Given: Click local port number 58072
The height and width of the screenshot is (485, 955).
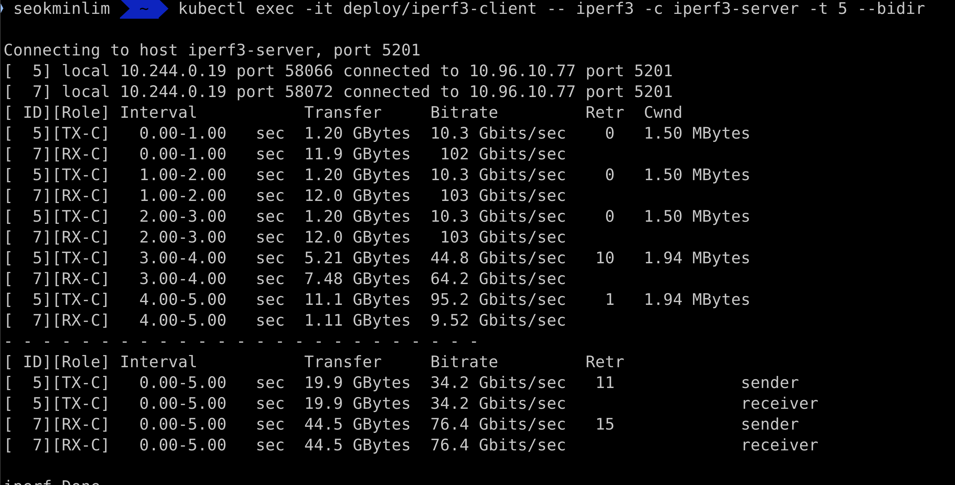Looking at the screenshot, I should tap(308, 91).
